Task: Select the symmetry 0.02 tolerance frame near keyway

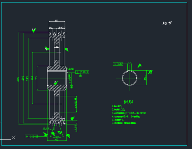Action: pyautogui.click(x=118, y=64)
